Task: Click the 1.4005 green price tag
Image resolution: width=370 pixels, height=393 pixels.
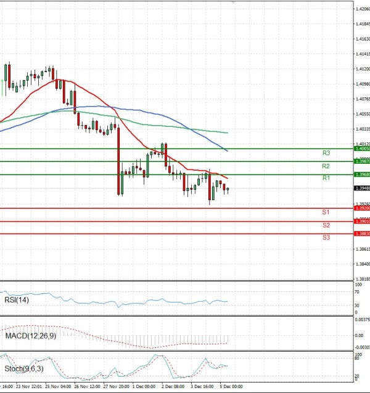Action: pos(362,148)
